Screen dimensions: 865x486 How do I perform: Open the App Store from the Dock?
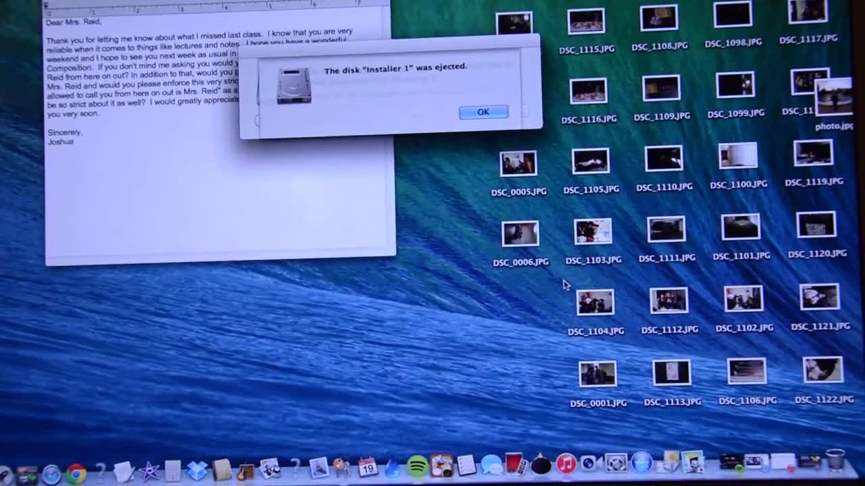641,462
